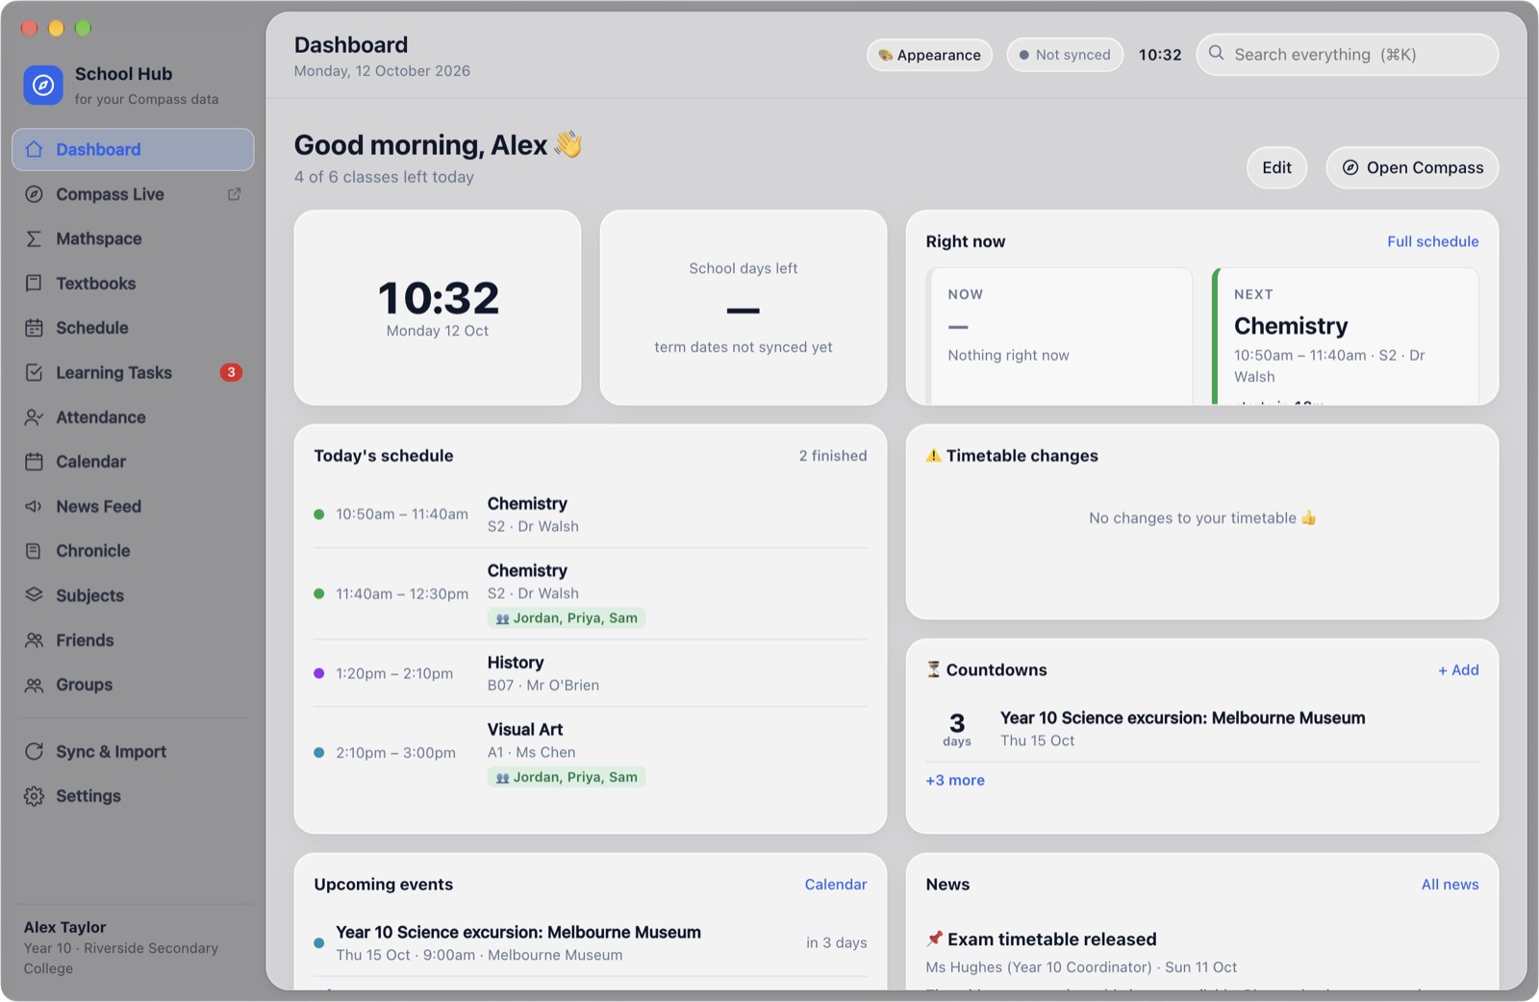
Task: Click the Nothing right now Now card
Action: (1059, 336)
